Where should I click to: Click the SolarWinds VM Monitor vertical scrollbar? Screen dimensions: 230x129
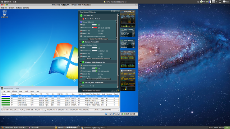(x=118, y=51)
